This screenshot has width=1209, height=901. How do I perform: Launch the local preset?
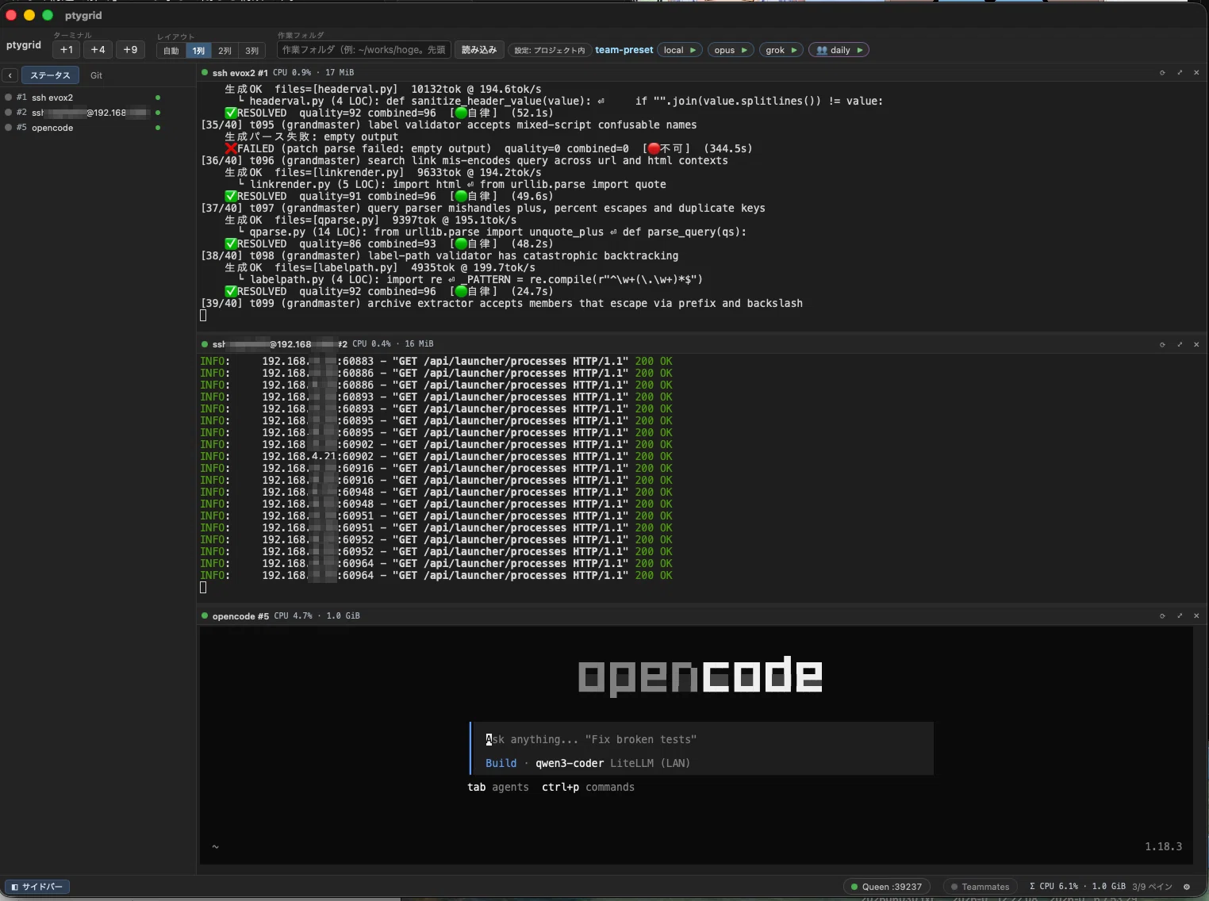coord(680,50)
